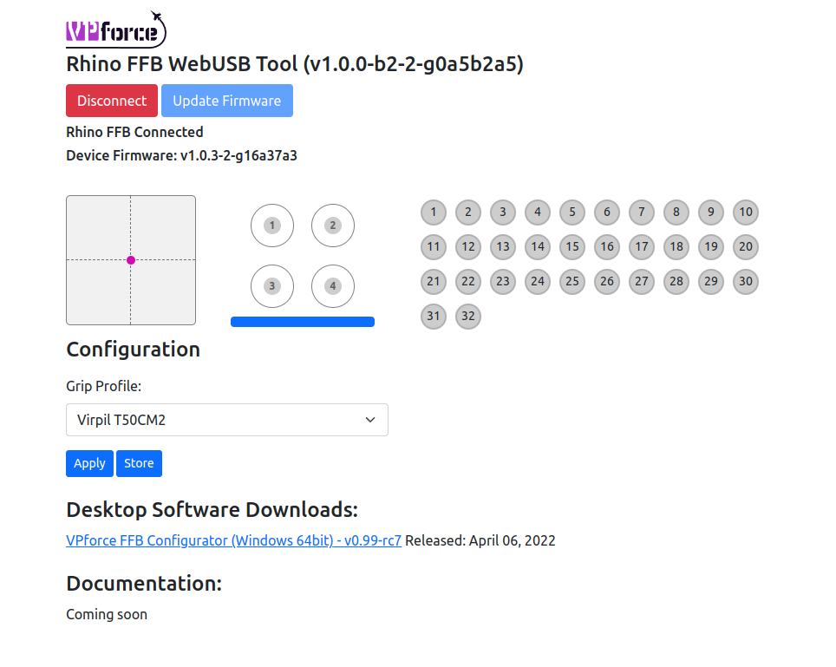This screenshot has height=667, width=836.
Task: Click button indicator 1 in the grid
Action: click(434, 213)
